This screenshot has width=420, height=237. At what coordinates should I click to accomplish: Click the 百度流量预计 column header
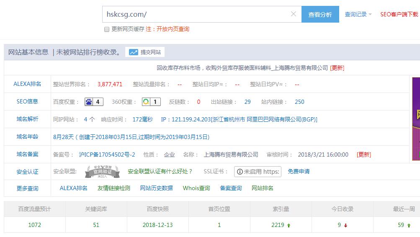35,209
